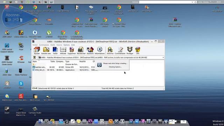The image size is (224, 126).
Task: Click the Commentaire toolbar icon
Action: pyautogui.click(x=120, y=51)
